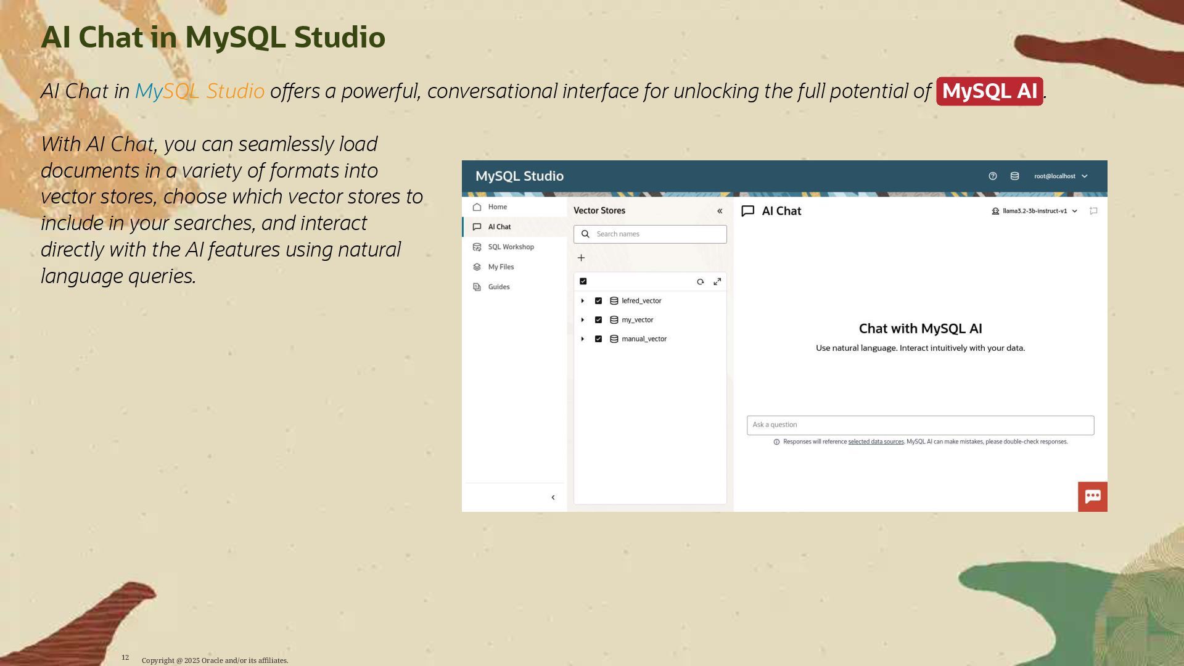Screen dimensions: 1184x666
Task: Uncheck the lefred_vector checkbox
Action: click(x=598, y=301)
